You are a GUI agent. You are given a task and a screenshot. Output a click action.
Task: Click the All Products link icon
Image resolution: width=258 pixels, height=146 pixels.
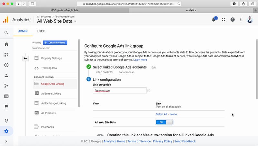pos(36,113)
